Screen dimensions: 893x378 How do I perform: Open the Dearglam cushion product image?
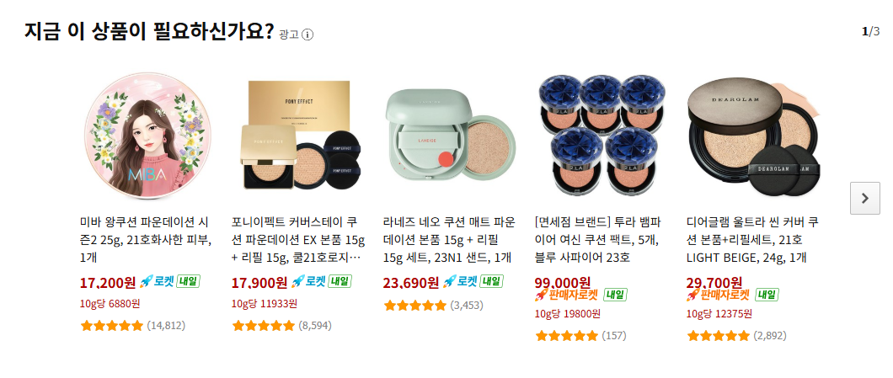click(x=753, y=135)
